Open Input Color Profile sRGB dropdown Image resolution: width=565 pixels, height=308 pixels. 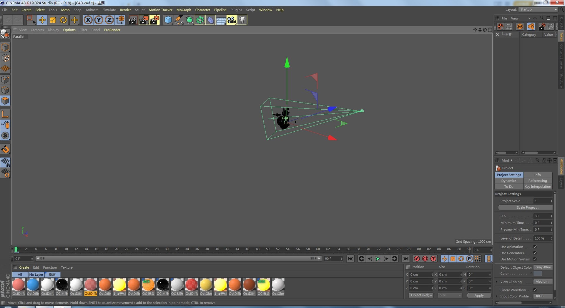(x=543, y=296)
